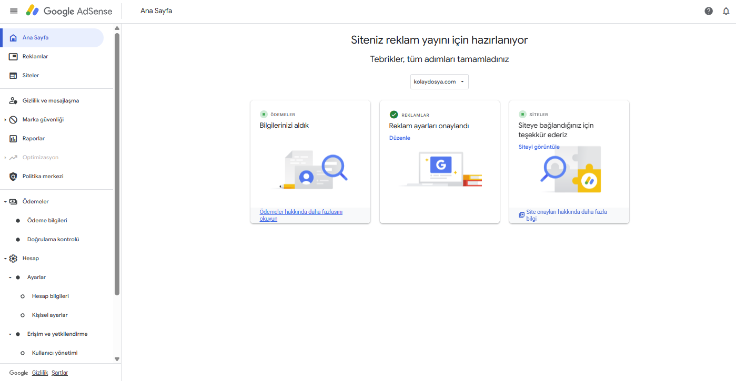Open the help question mark icon

point(709,11)
